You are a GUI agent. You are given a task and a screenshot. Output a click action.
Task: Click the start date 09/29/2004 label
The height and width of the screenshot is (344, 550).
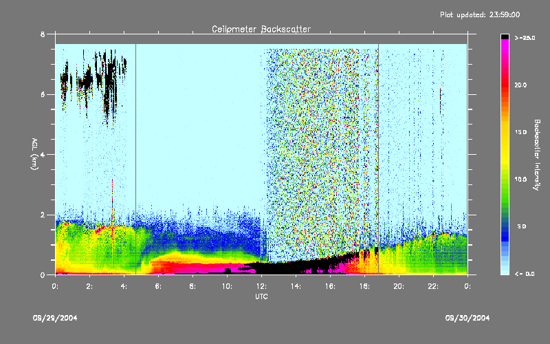55,318
